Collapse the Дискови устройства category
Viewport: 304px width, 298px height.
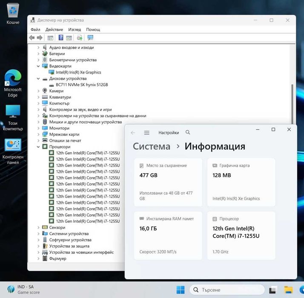click(38, 78)
